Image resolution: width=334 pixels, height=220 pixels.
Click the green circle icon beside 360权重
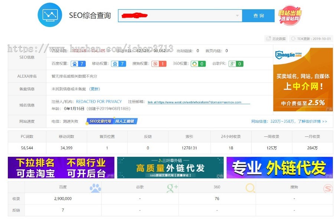pos(195,64)
